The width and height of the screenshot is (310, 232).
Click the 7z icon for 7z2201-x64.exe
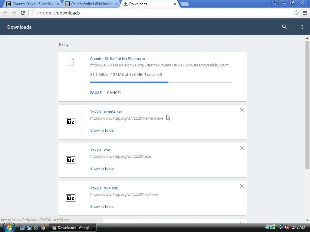(70, 198)
